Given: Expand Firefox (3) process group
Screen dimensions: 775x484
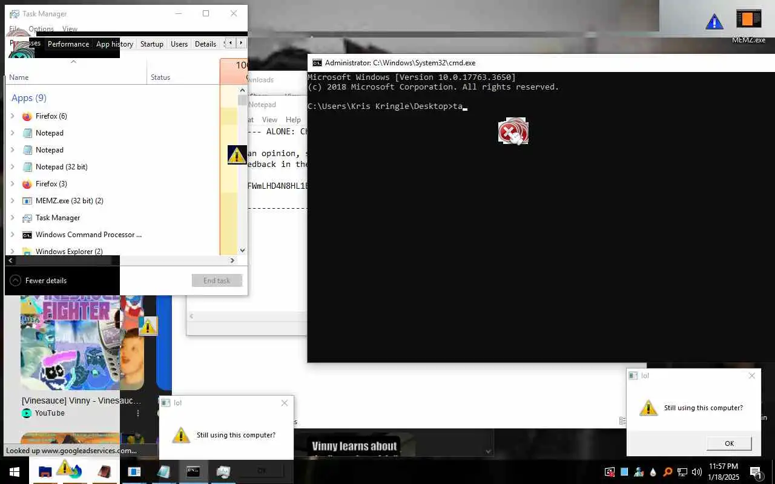Looking at the screenshot, I should click(x=13, y=184).
